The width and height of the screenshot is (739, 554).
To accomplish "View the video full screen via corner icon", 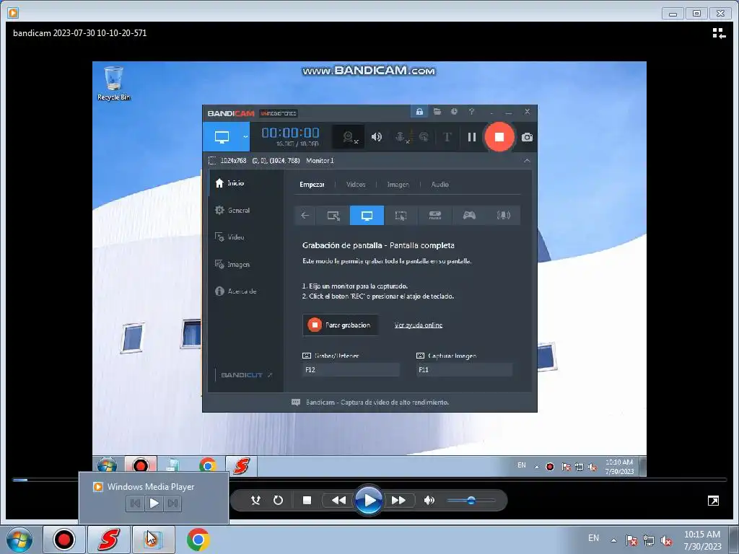I will (713, 501).
